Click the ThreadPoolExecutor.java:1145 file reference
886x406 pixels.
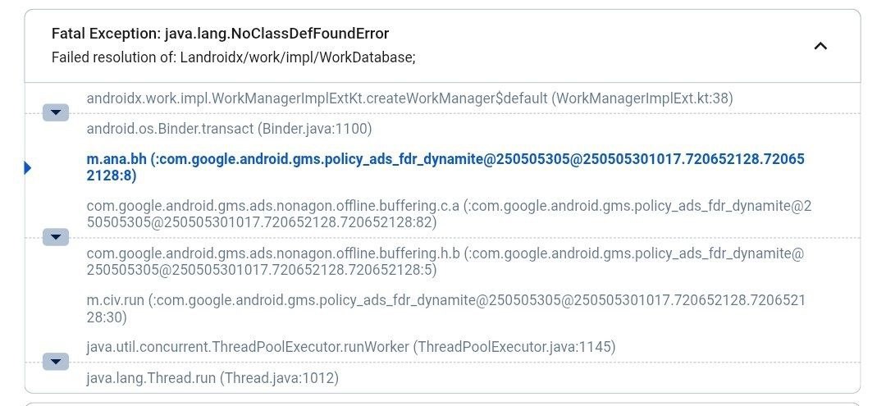(x=515, y=347)
